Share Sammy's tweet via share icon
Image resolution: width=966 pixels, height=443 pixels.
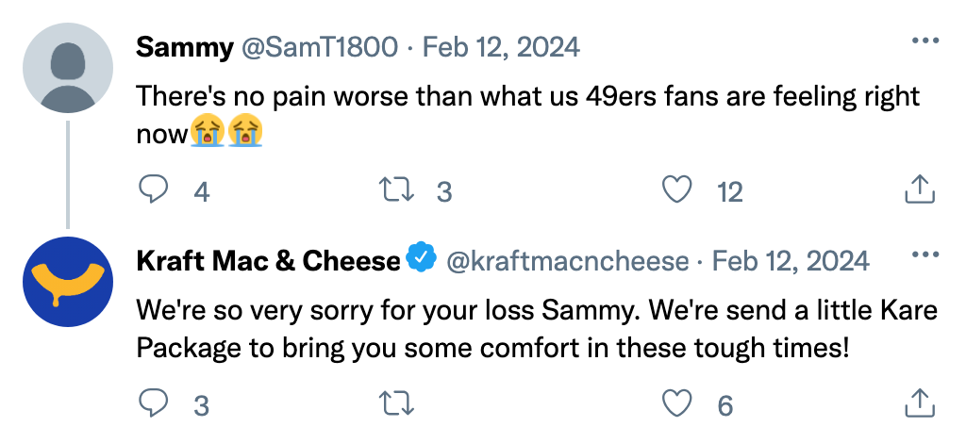tap(919, 191)
